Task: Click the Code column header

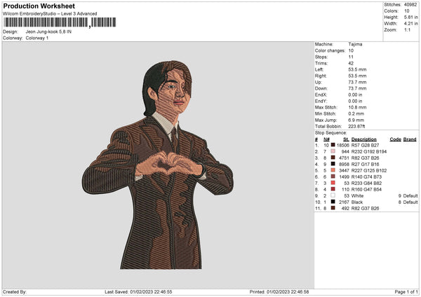Action: pos(396,139)
